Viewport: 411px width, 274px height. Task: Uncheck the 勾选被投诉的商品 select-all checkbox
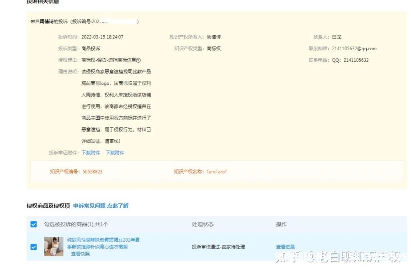click(33, 224)
